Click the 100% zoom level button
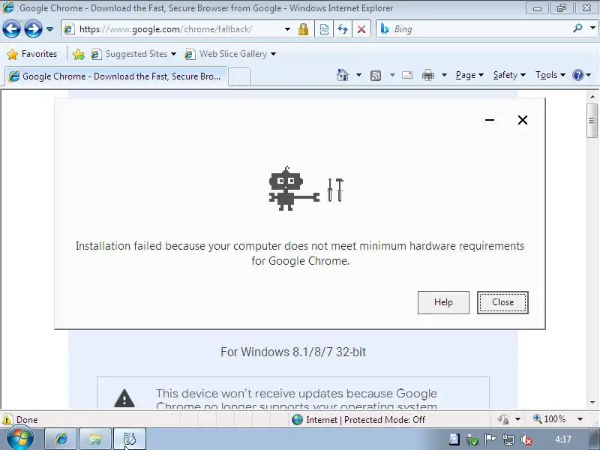The width and height of the screenshot is (600, 450). point(550,419)
